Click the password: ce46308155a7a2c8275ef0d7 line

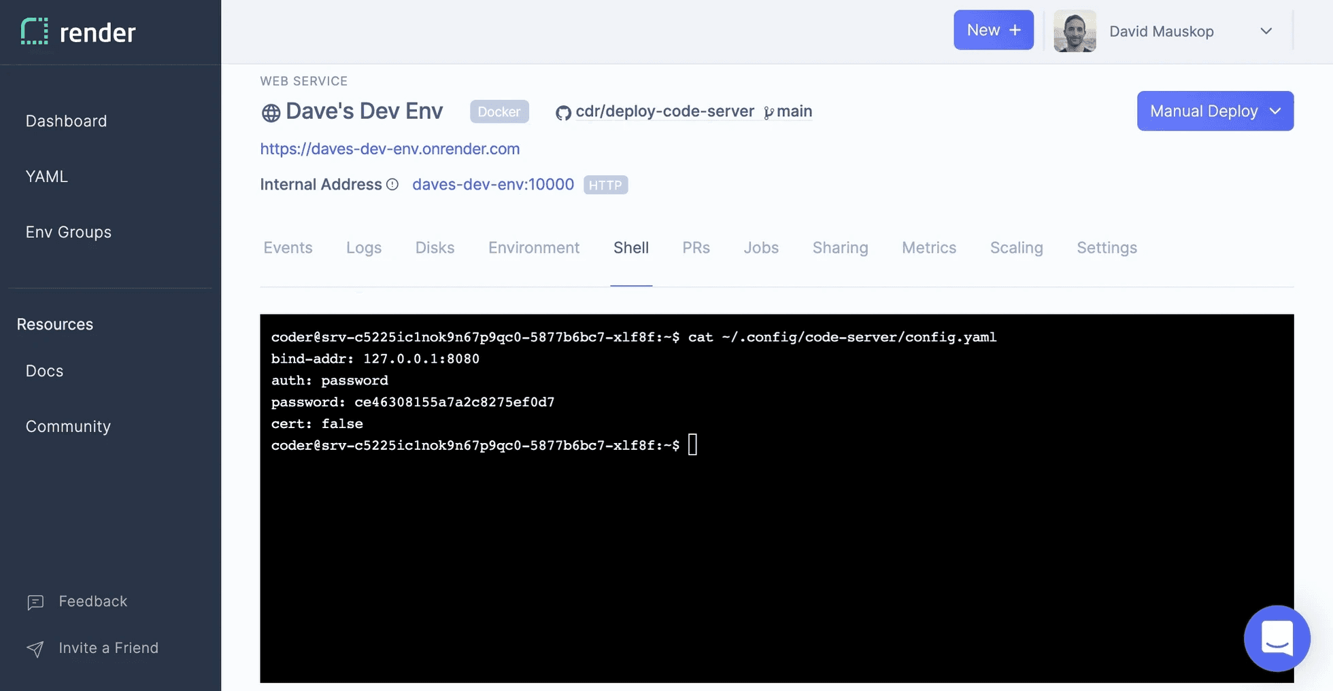click(x=413, y=402)
